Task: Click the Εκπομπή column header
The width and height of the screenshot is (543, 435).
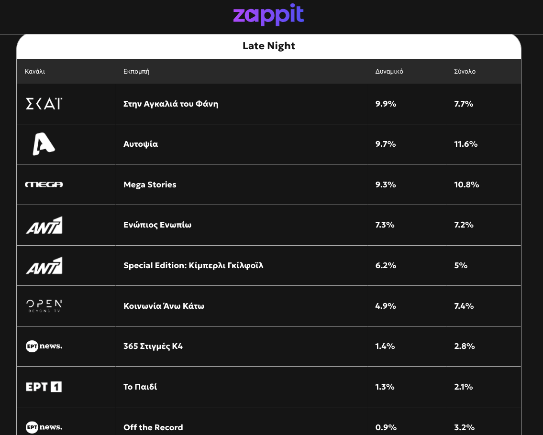Action: pyautogui.click(x=136, y=71)
